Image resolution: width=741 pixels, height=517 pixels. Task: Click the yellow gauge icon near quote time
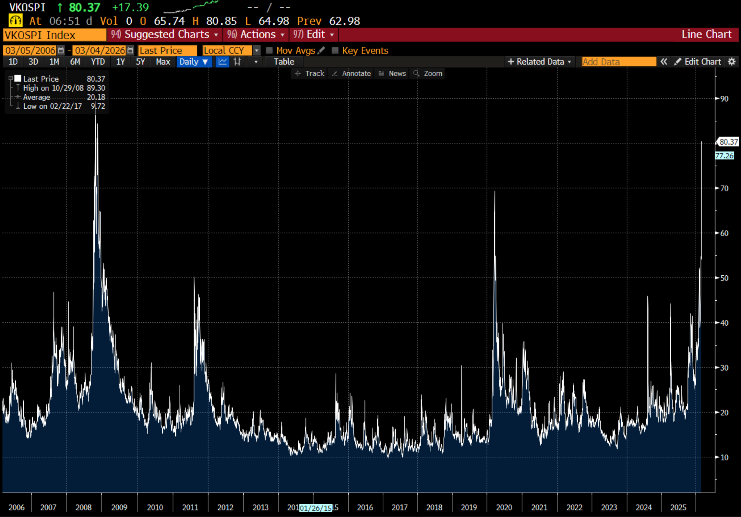pos(15,21)
